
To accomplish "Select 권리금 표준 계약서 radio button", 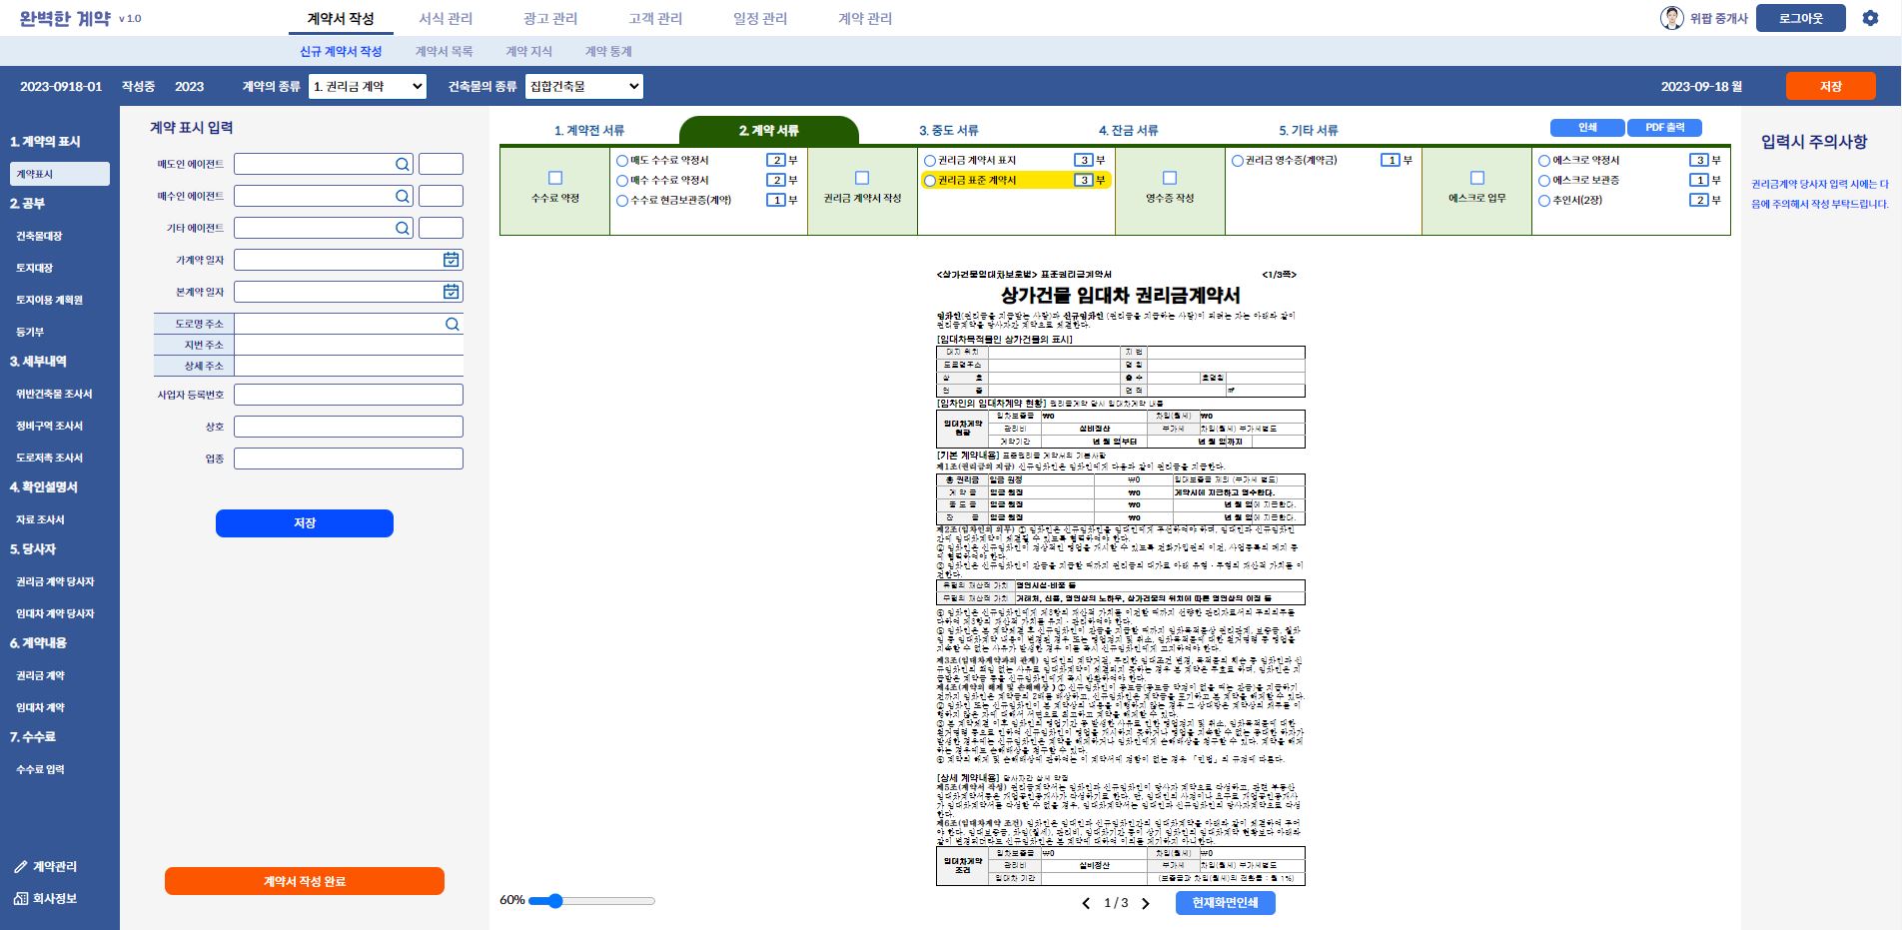I will pyautogui.click(x=930, y=181).
